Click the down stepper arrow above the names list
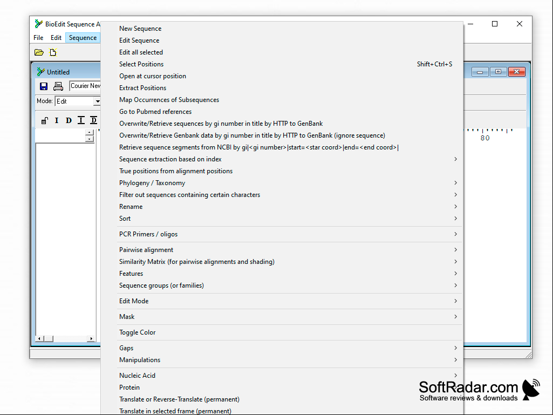This screenshot has width=553, height=415. pyautogui.click(x=90, y=139)
